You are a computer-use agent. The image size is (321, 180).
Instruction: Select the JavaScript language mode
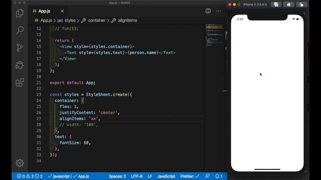[166, 176]
